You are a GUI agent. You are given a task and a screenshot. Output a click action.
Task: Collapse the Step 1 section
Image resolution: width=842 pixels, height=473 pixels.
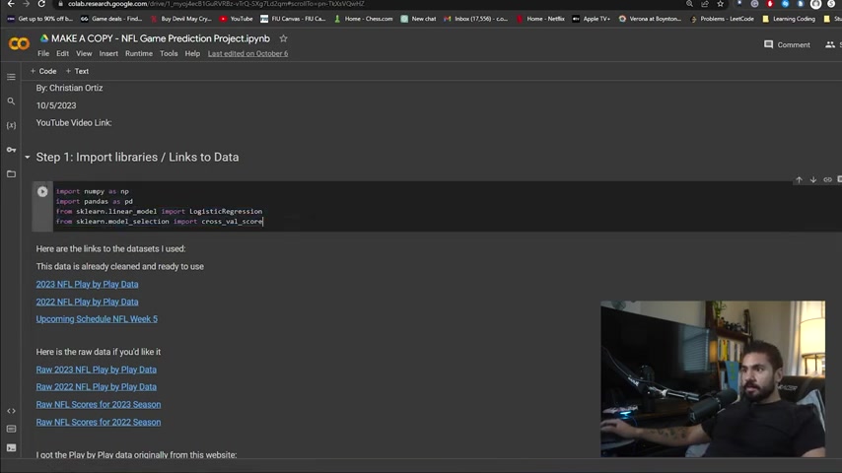pyautogui.click(x=28, y=158)
